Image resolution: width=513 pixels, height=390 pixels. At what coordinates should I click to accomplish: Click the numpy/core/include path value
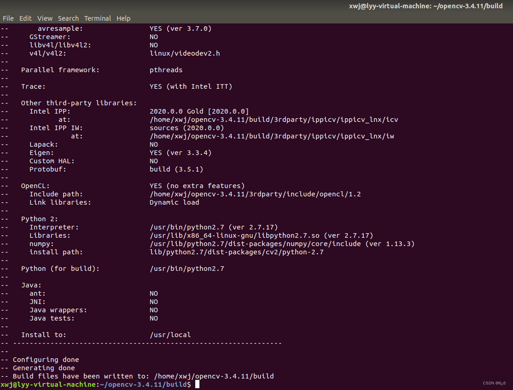(282, 244)
